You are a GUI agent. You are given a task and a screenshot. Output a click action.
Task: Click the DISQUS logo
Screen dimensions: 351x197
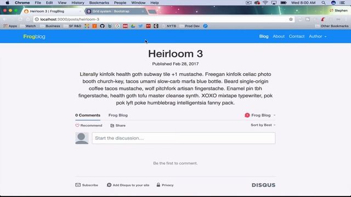coord(263,185)
